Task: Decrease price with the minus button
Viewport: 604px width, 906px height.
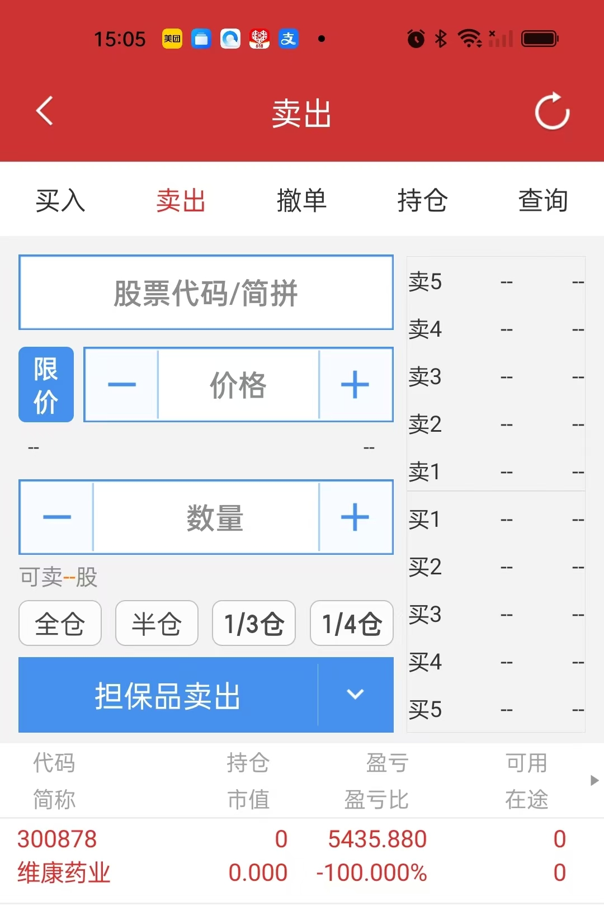Action: 121,385
